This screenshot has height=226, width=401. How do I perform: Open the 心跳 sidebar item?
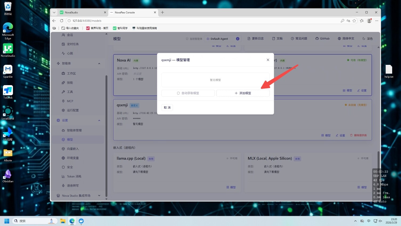tap(70, 53)
